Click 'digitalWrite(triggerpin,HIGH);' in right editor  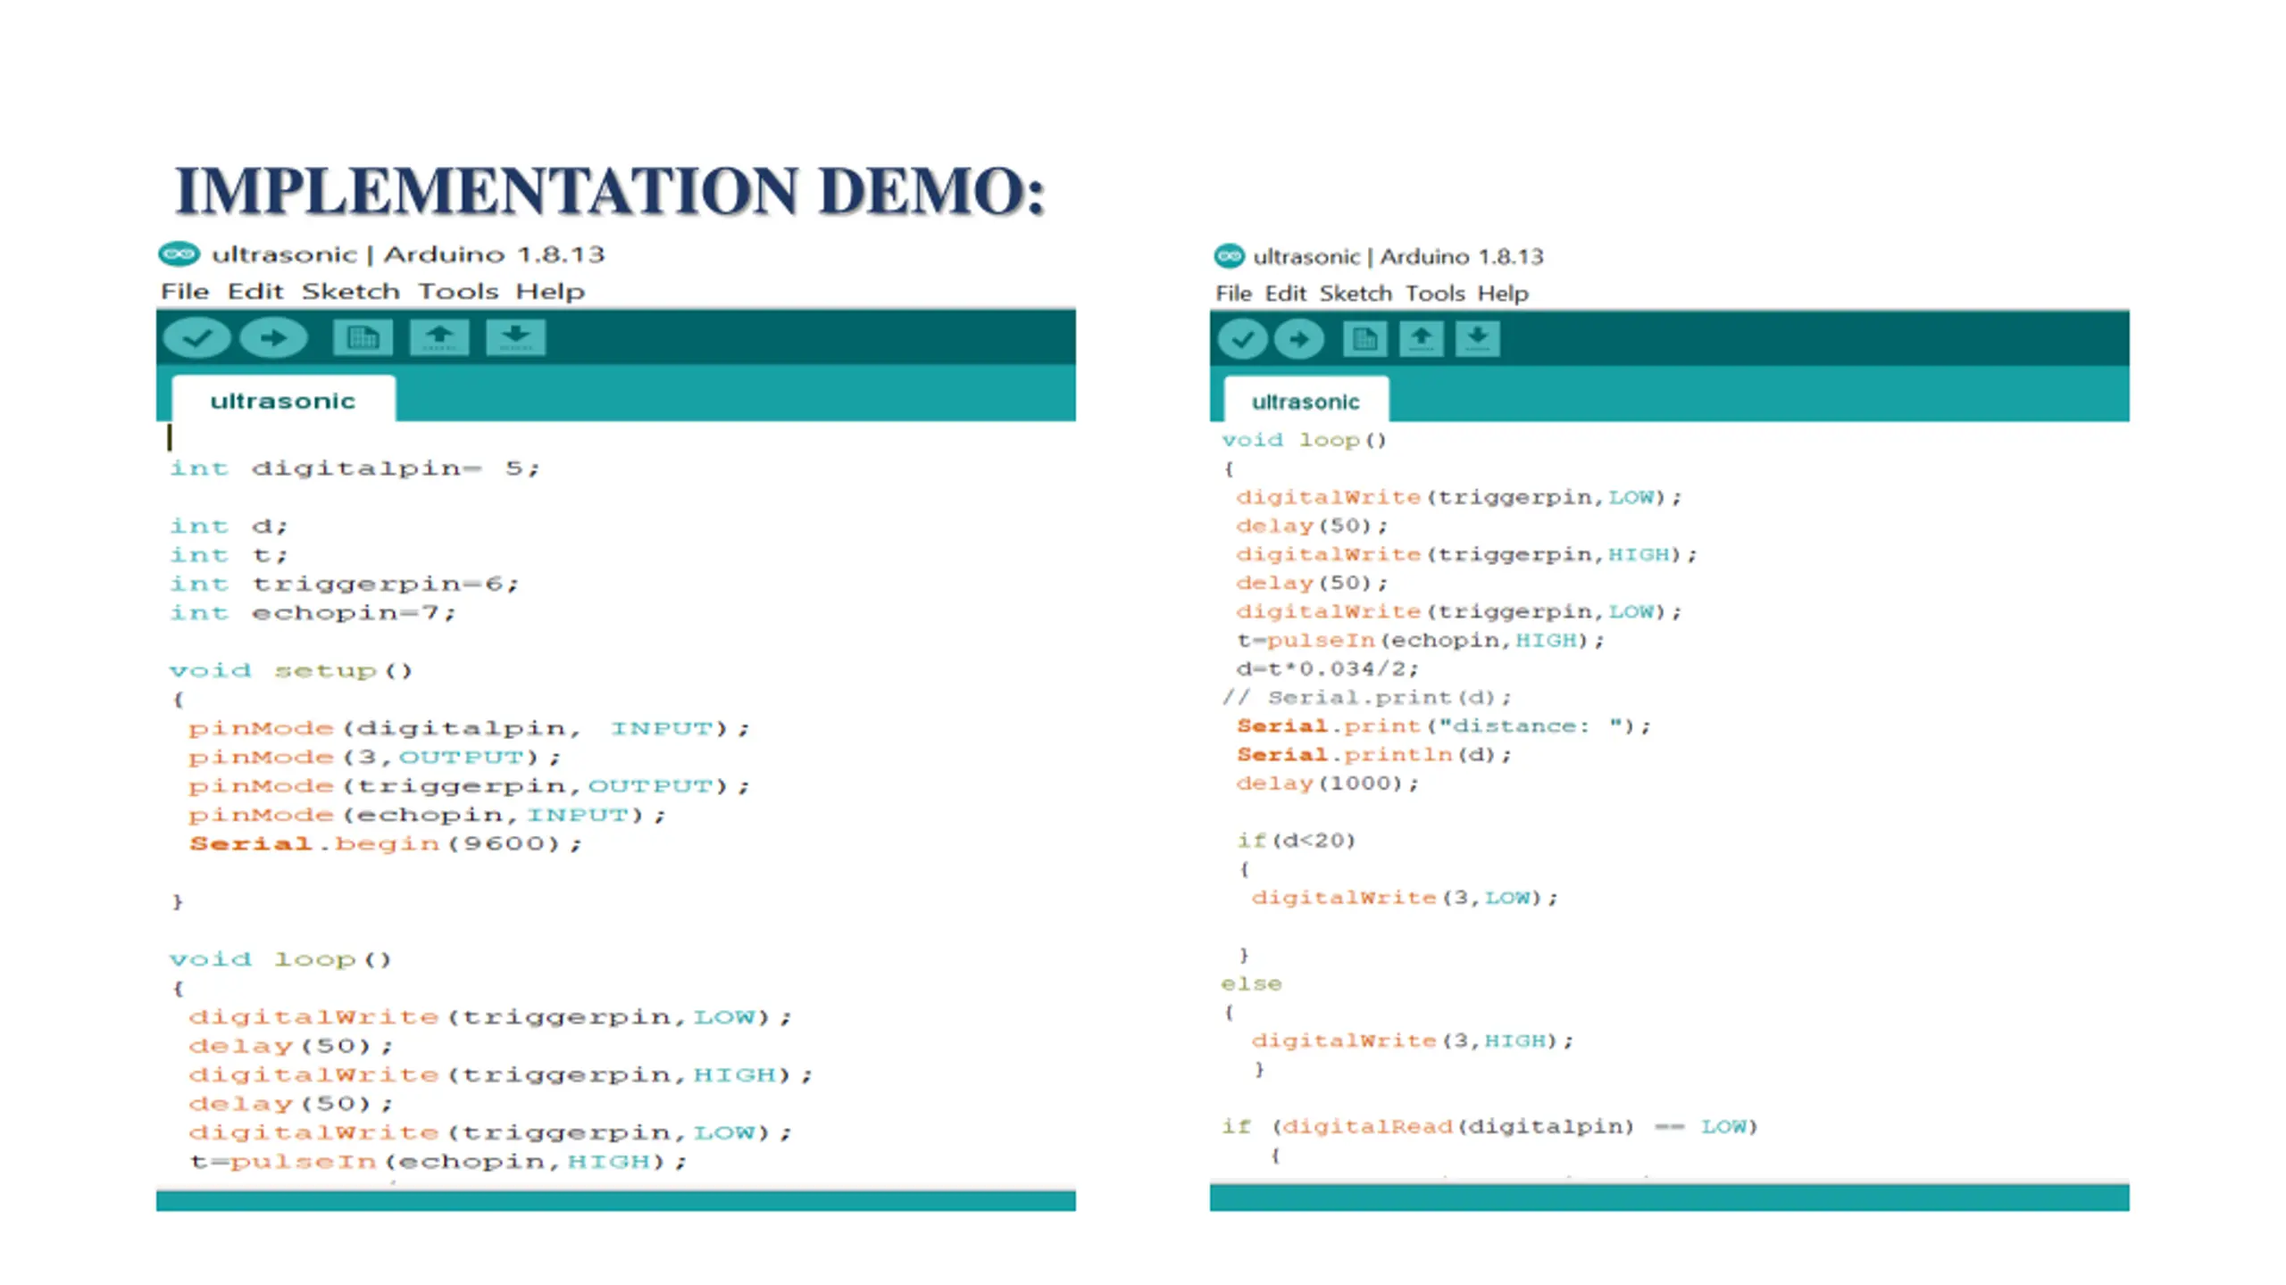(1466, 555)
